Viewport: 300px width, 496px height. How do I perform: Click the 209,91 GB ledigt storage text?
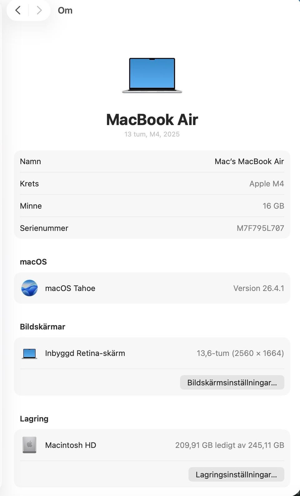(229, 445)
